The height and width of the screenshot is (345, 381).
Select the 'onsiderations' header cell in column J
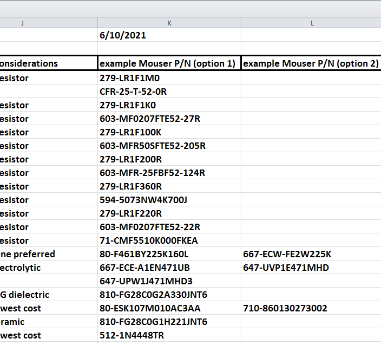pos(49,63)
